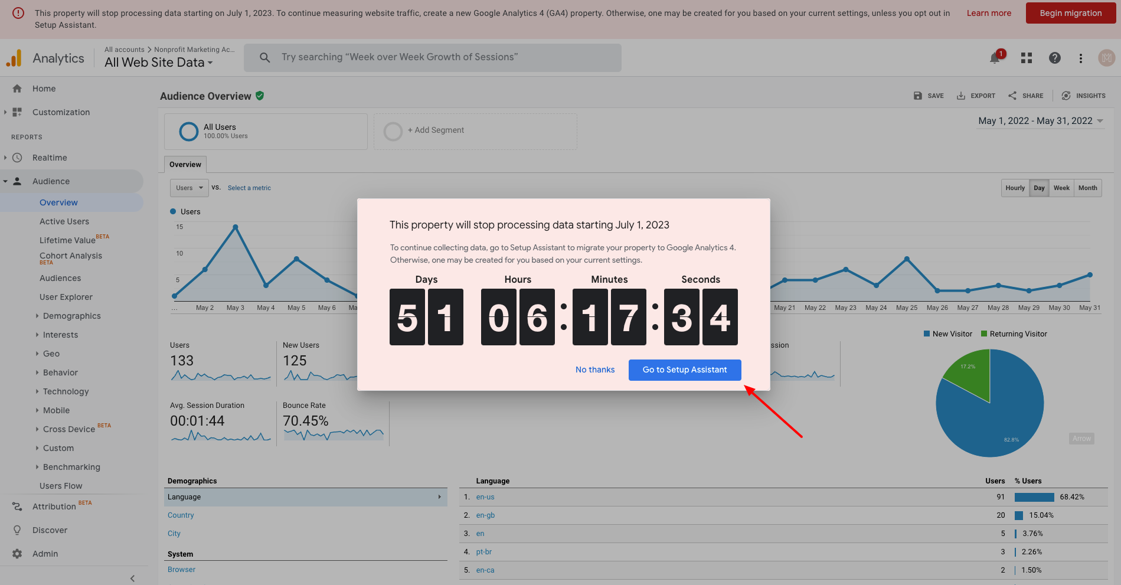This screenshot has width=1121, height=585.
Task: Click the Returning Visitor legend swatch
Action: click(984, 334)
